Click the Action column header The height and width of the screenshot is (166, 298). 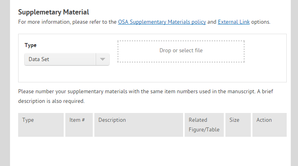coord(264,120)
